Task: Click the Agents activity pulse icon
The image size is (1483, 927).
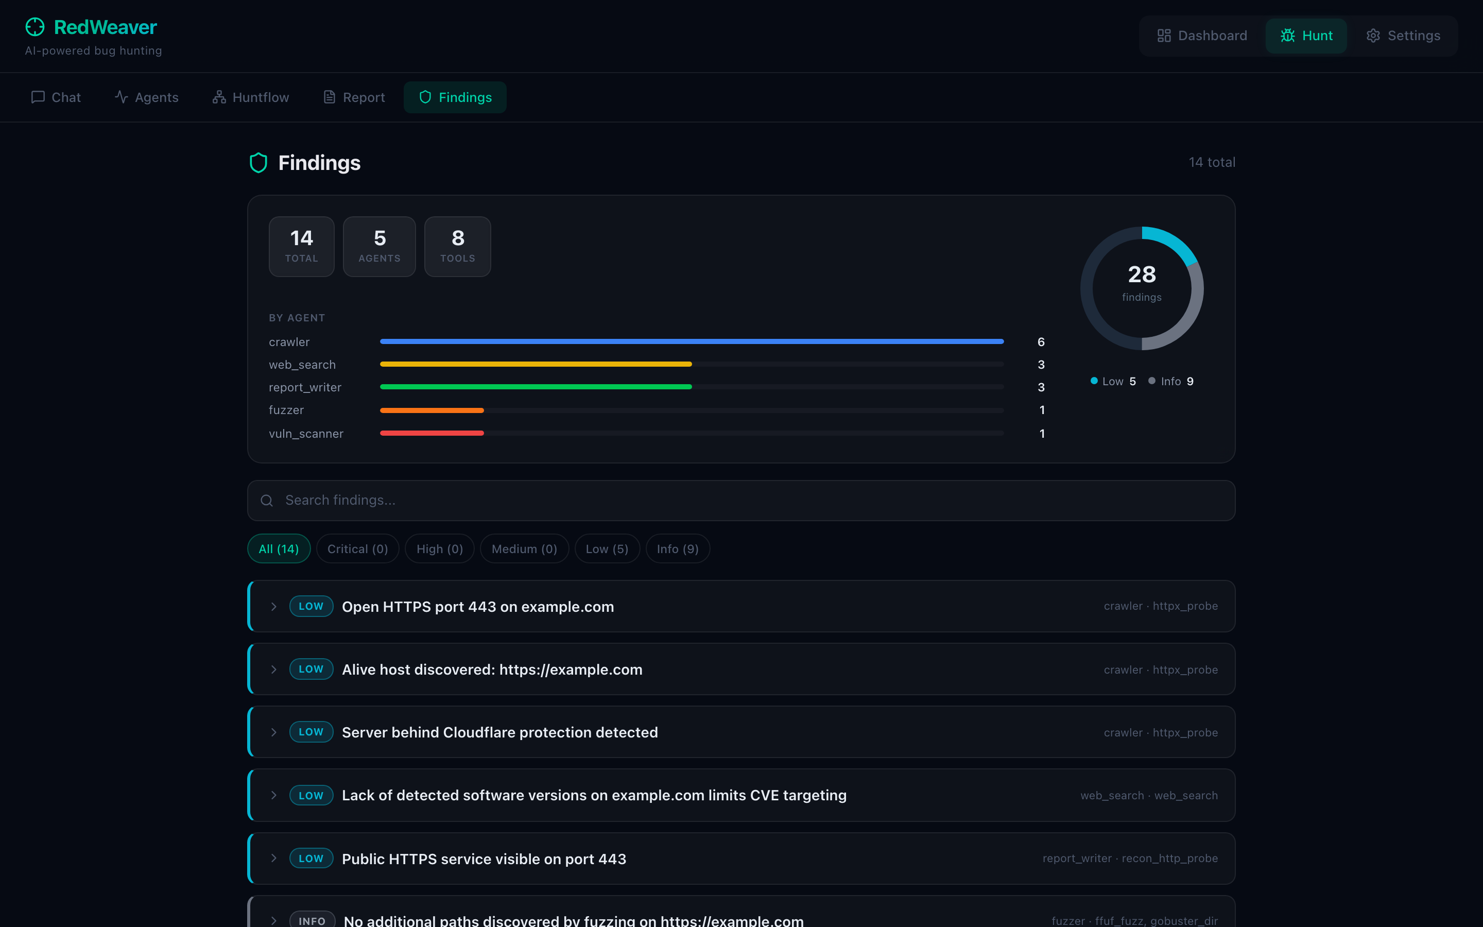Action: [x=122, y=97]
